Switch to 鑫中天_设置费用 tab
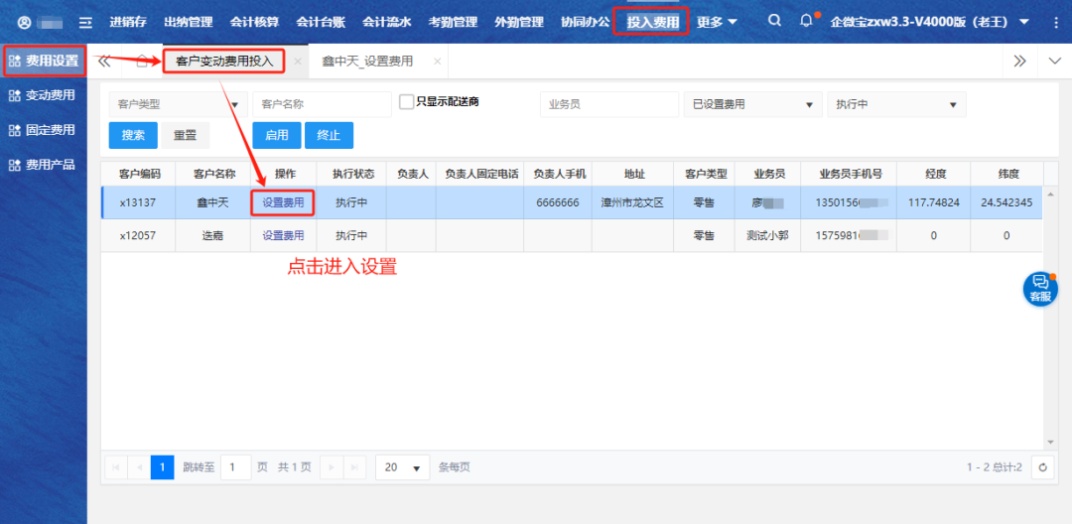The image size is (1072, 524). 367,62
